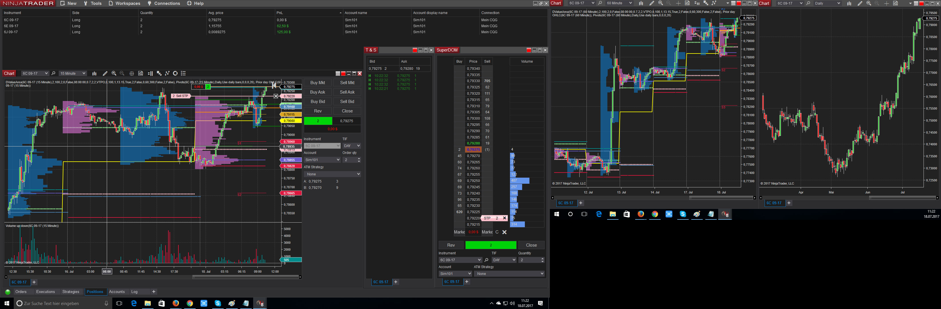Zoom in on the 60 Minute chart
941x309 pixels.
660,3
